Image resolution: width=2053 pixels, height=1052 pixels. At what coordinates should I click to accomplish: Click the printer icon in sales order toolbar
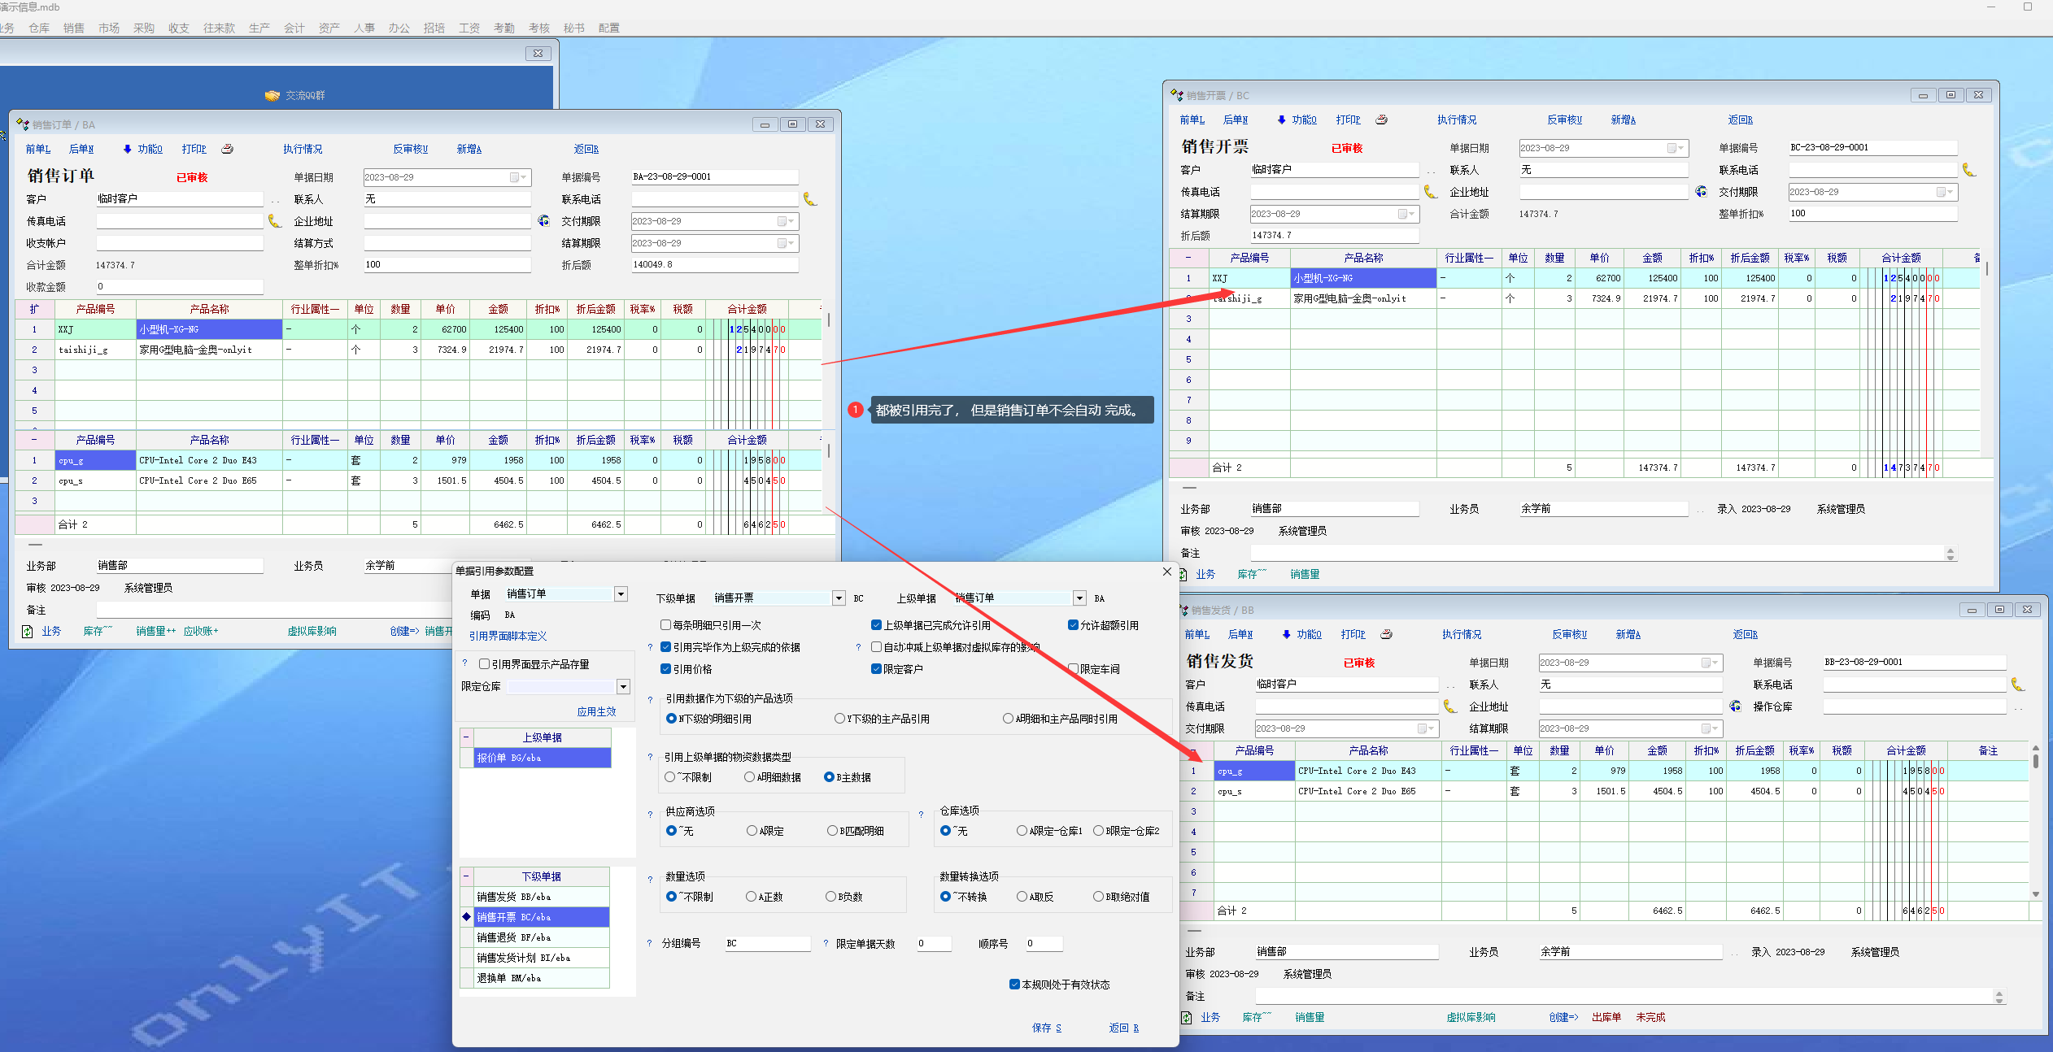[228, 149]
